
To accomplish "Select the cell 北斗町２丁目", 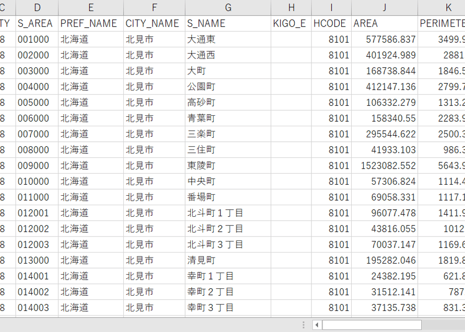I will [228, 228].
